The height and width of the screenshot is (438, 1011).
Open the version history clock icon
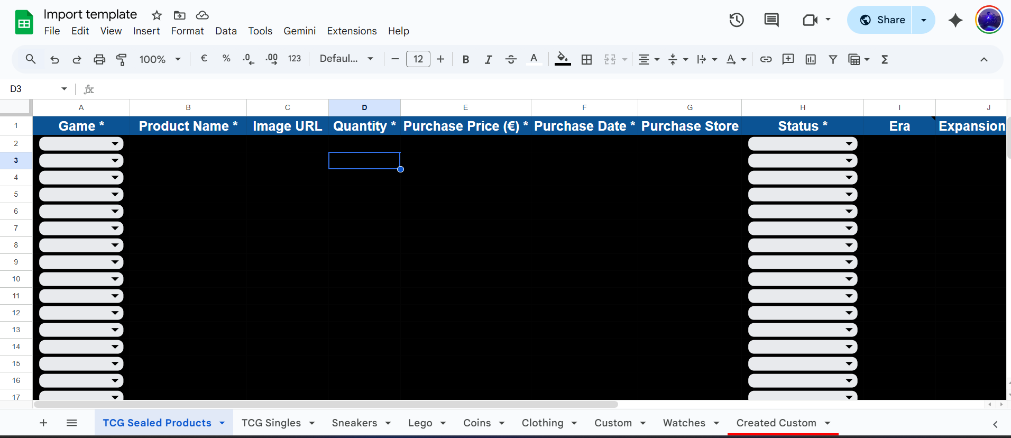click(736, 20)
